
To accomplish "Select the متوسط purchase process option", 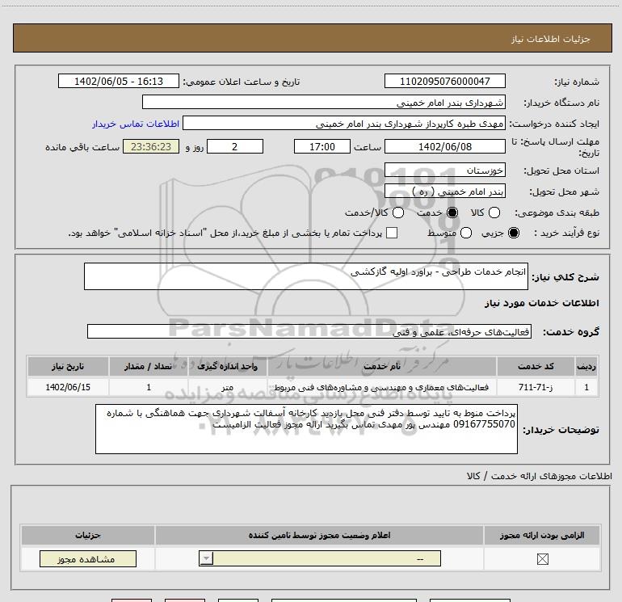I will (x=466, y=233).
